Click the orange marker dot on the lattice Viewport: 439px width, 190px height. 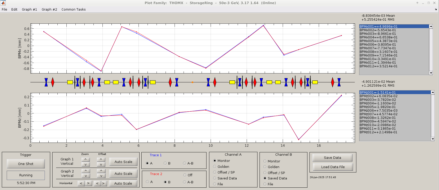pos(192,82)
